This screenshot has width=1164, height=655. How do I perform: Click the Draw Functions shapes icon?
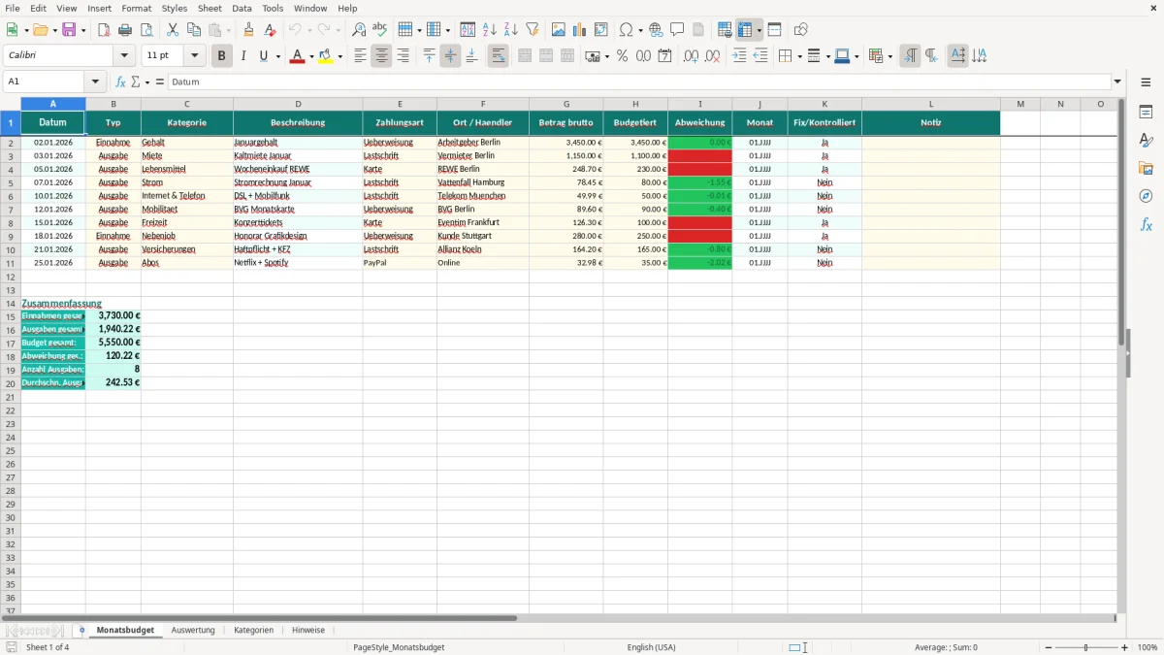800,30
